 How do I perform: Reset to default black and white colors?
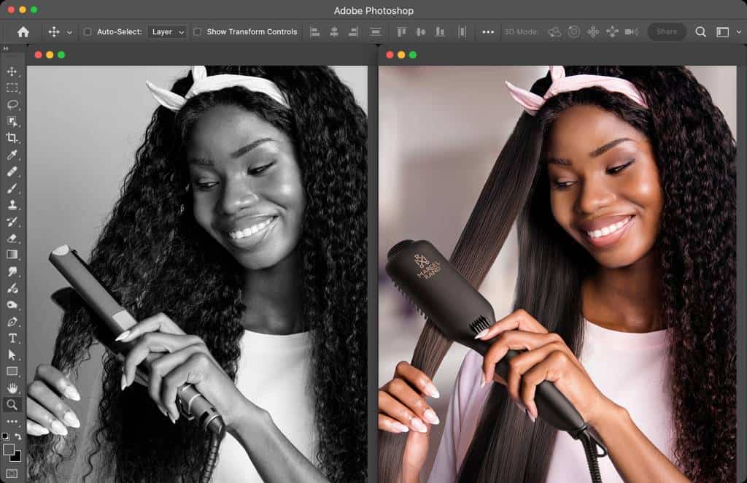(5, 436)
